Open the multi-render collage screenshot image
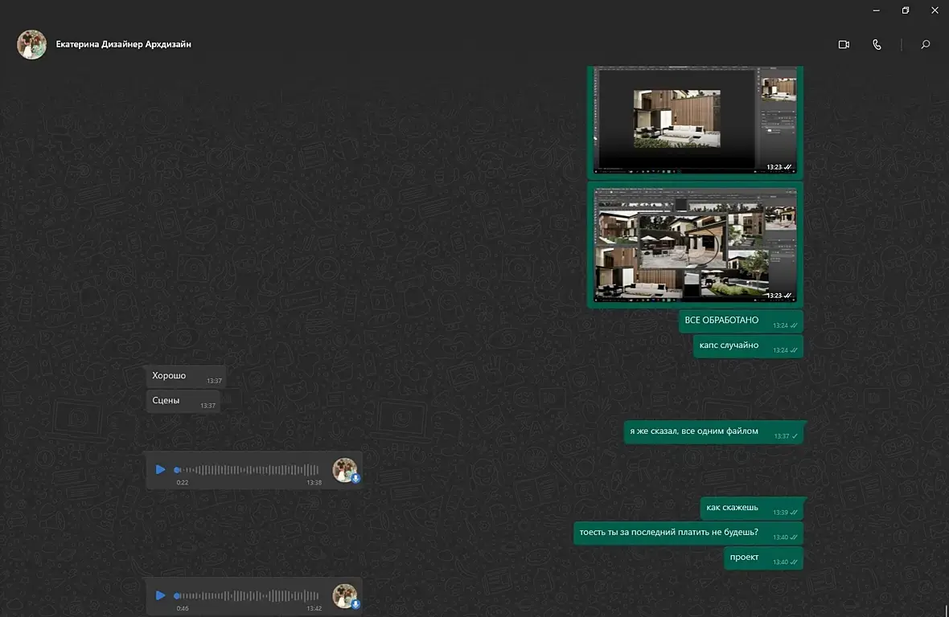949x617 pixels. [x=695, y=245]
